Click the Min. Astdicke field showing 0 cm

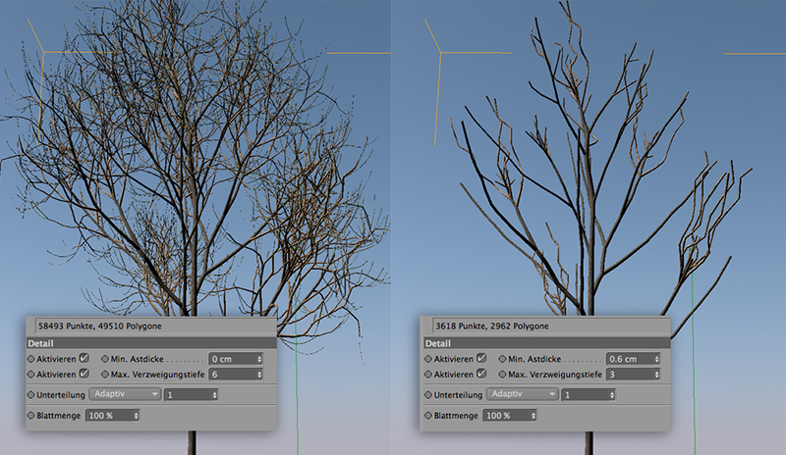236,359
